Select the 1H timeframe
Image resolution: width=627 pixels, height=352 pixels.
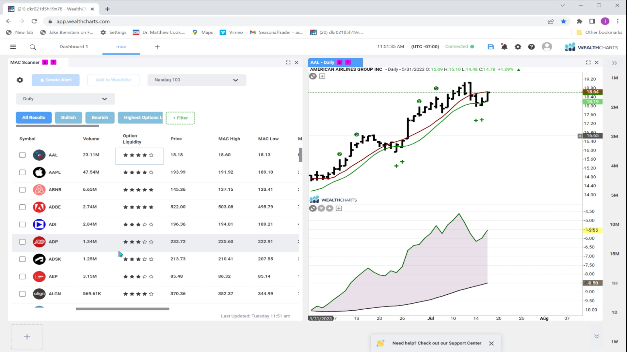pyautogui.click(x=615, y=283)
